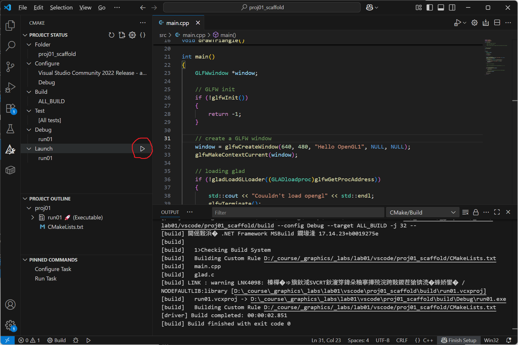Open Source Control view
518x345 pixels.
[10, 67]
